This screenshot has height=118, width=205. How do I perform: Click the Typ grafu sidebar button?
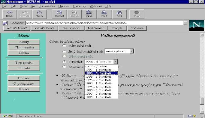pos(24,63)
